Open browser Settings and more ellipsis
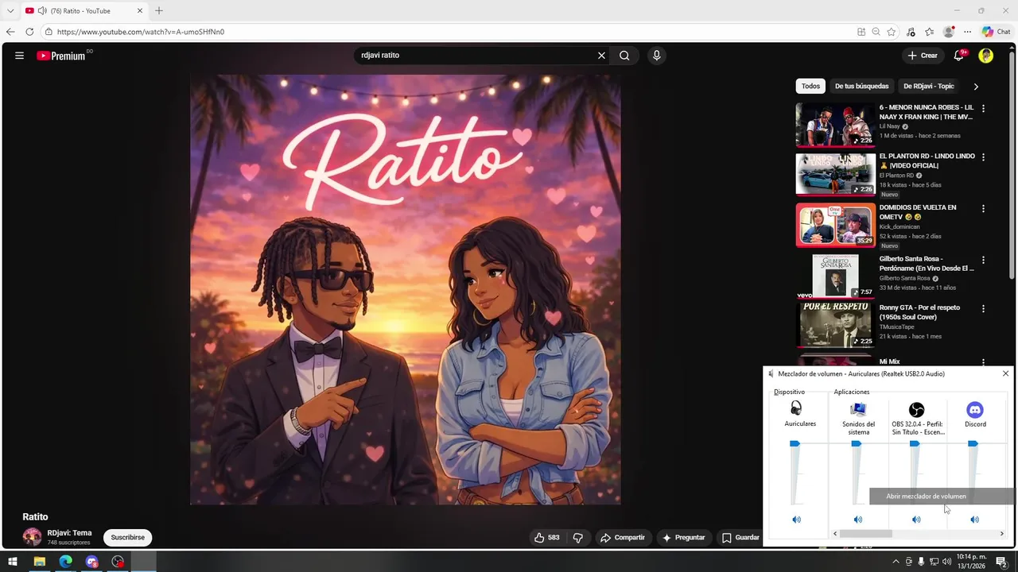The height and width of the screenshot is (572, 1018). [967, 32]
